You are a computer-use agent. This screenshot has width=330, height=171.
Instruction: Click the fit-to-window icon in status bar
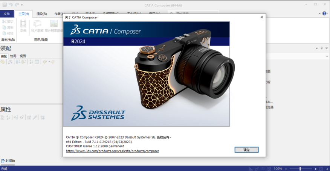(x=321, y=169)
